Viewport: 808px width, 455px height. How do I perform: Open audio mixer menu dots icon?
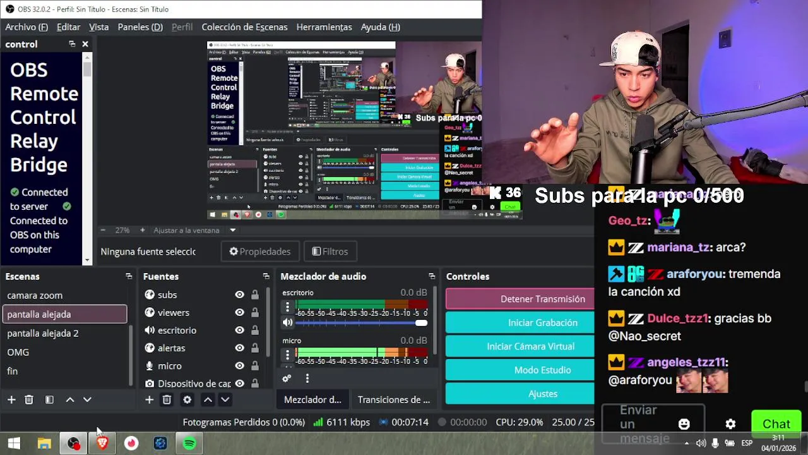(307, 379)
